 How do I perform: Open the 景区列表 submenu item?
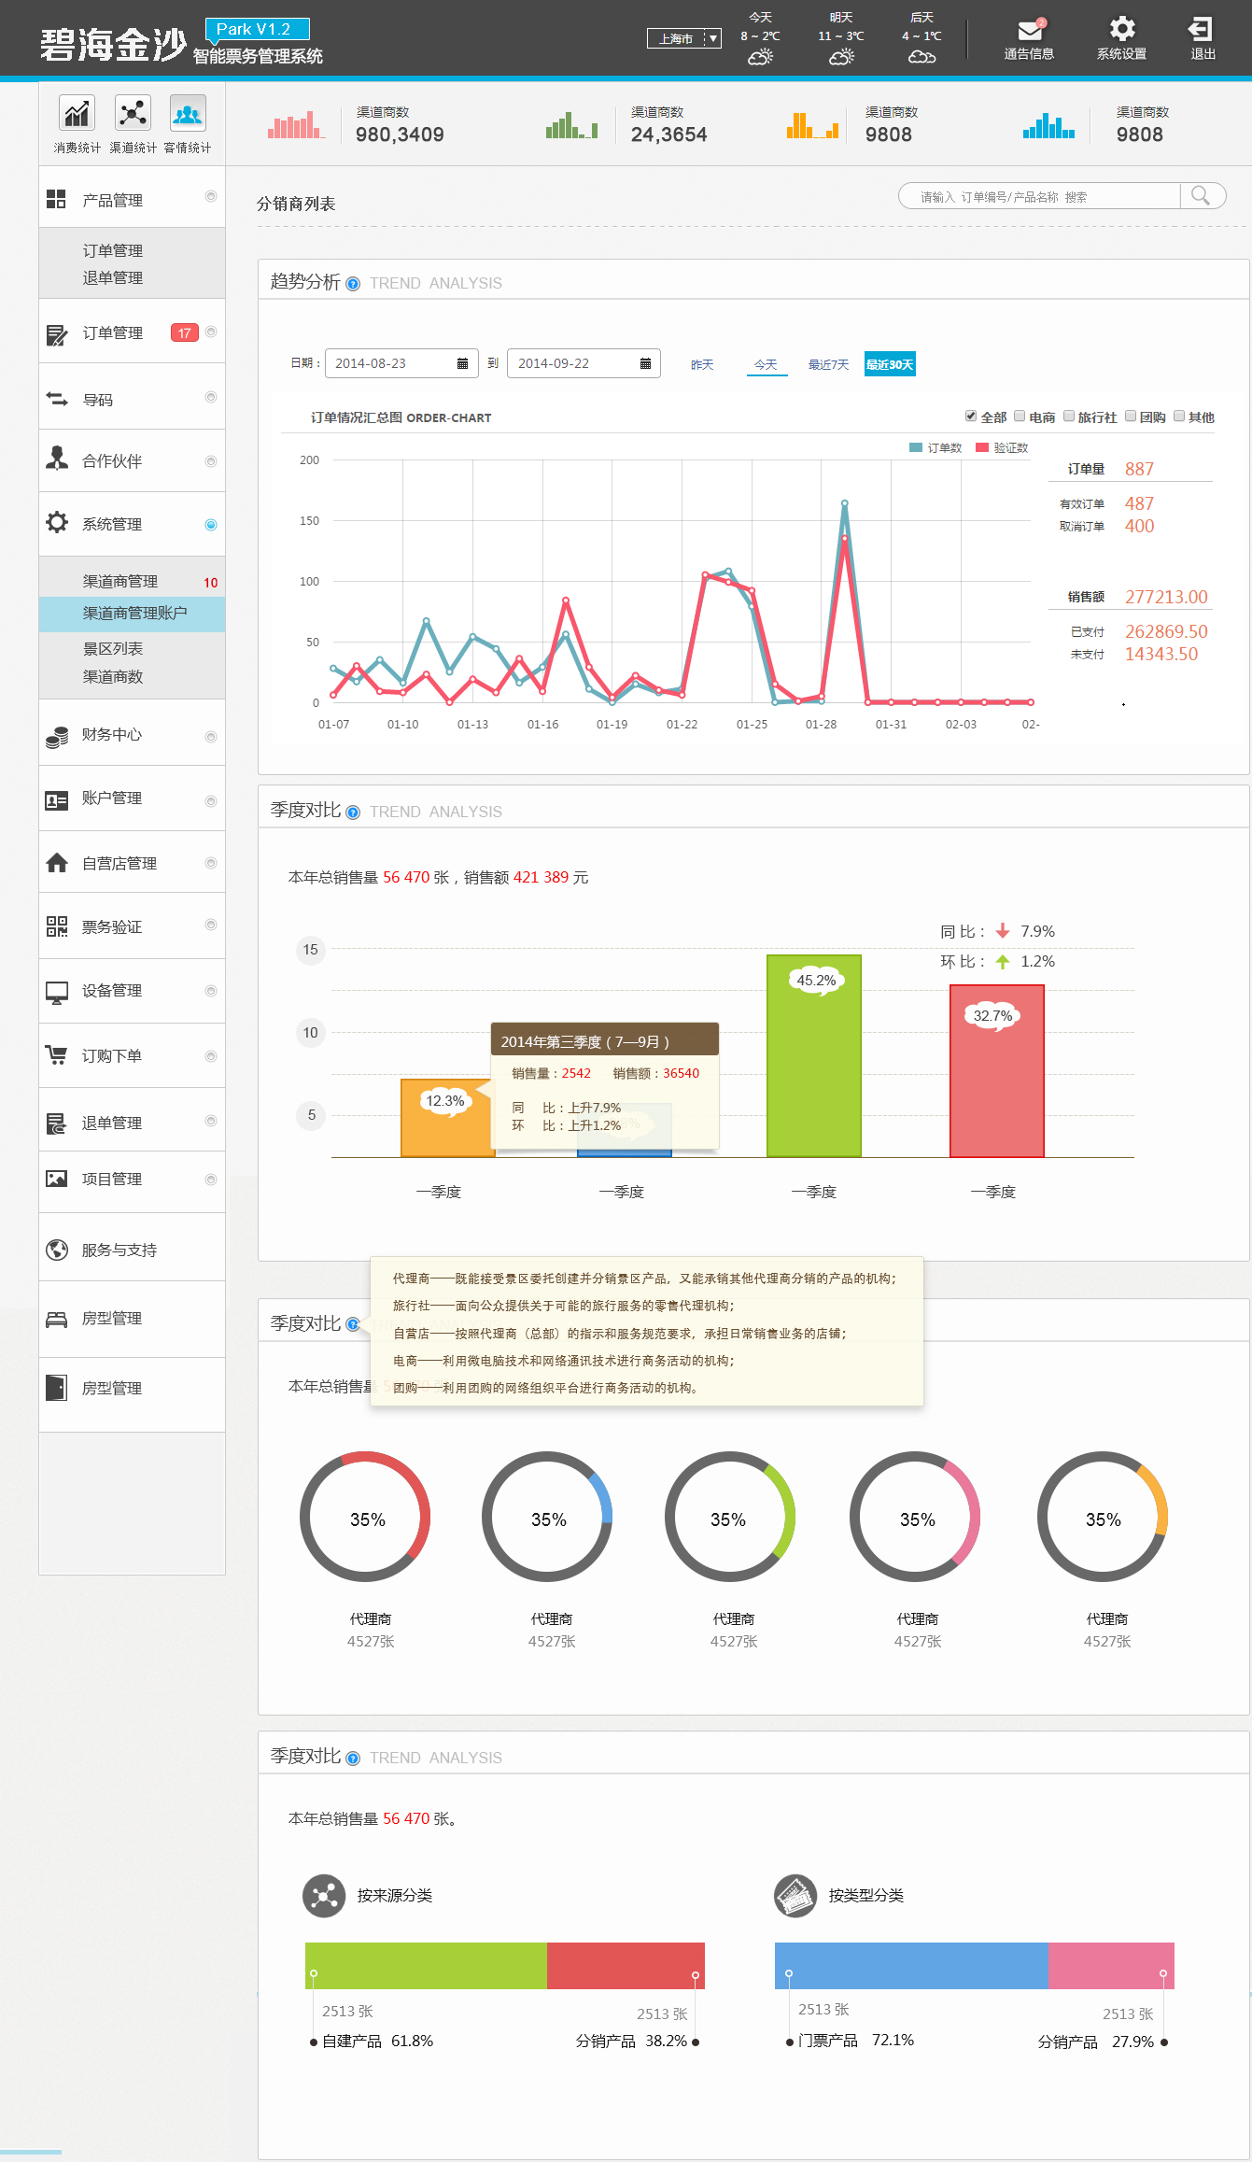pos(113,648)
